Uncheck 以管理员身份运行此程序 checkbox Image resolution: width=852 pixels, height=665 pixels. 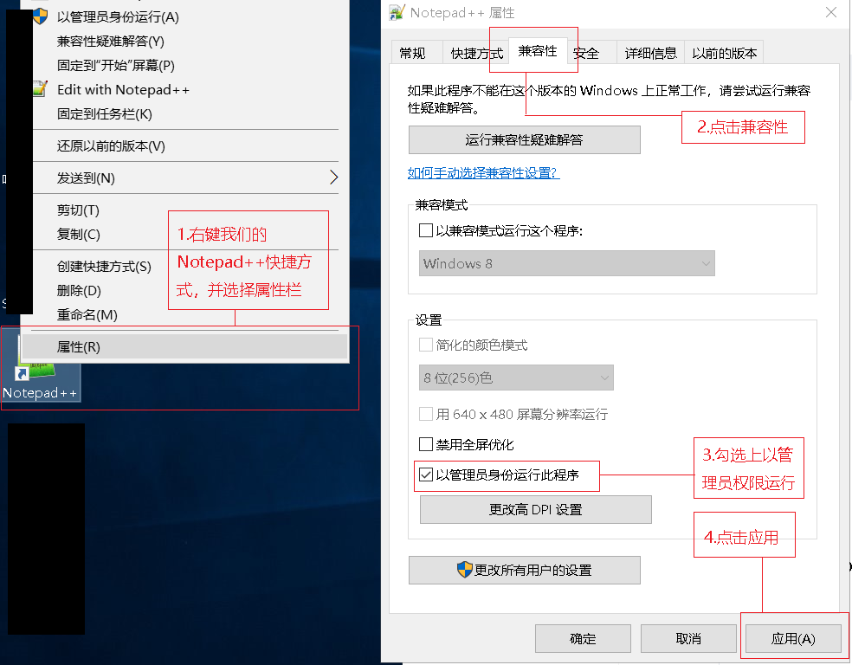(x=425, y=475)
